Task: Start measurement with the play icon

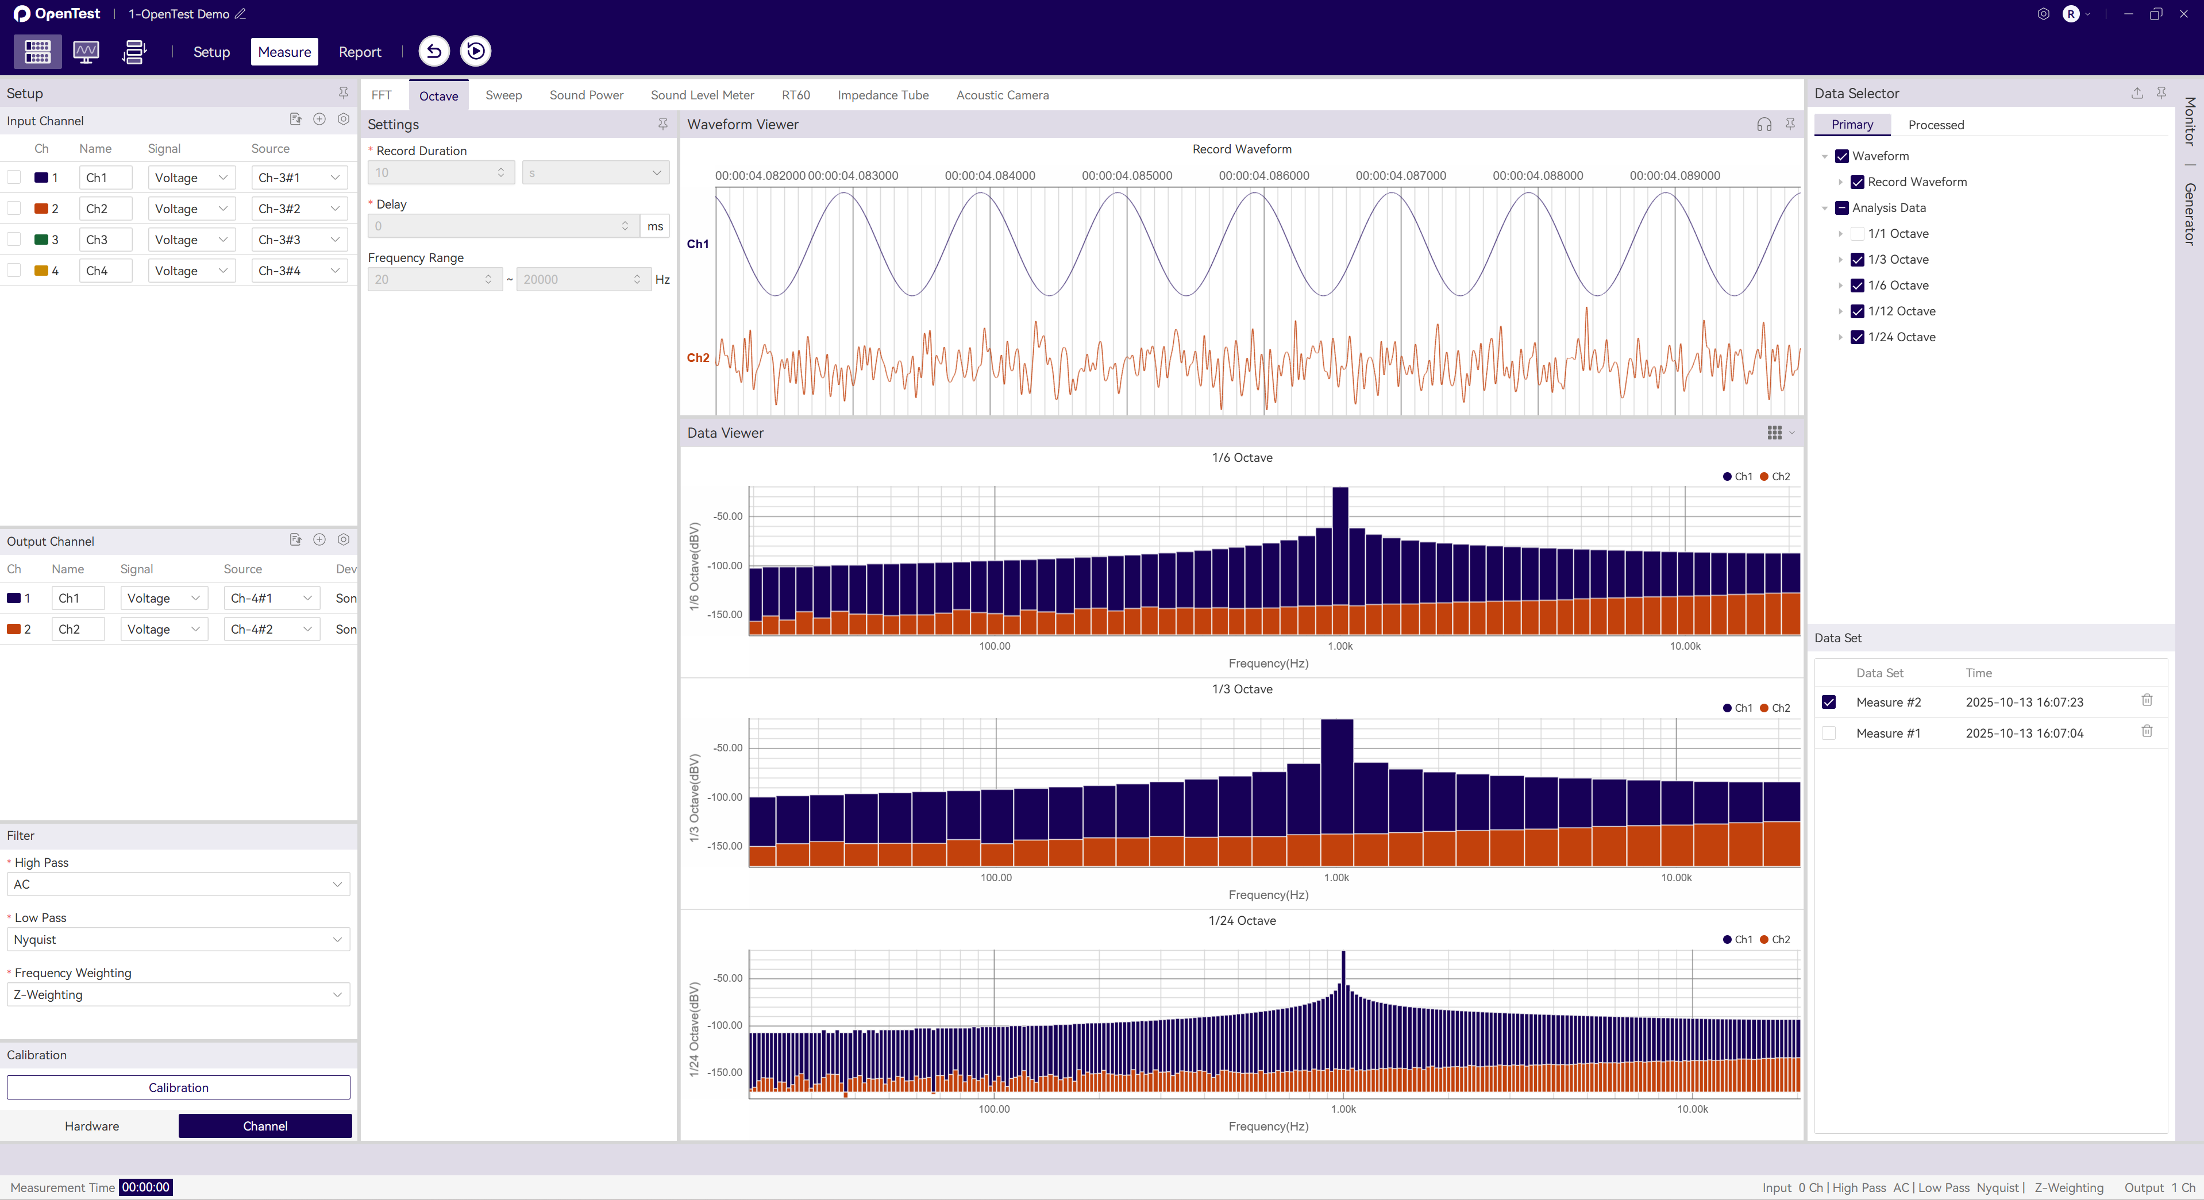Action: (x=476, y=51)
